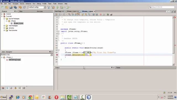
Task: Click the Comment code icon
Action: pyautogui.click(x=108, y=14)
